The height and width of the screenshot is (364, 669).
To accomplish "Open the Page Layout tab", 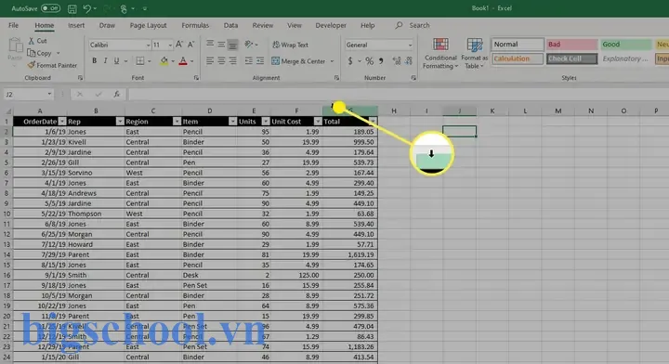I will pos(148,25).
